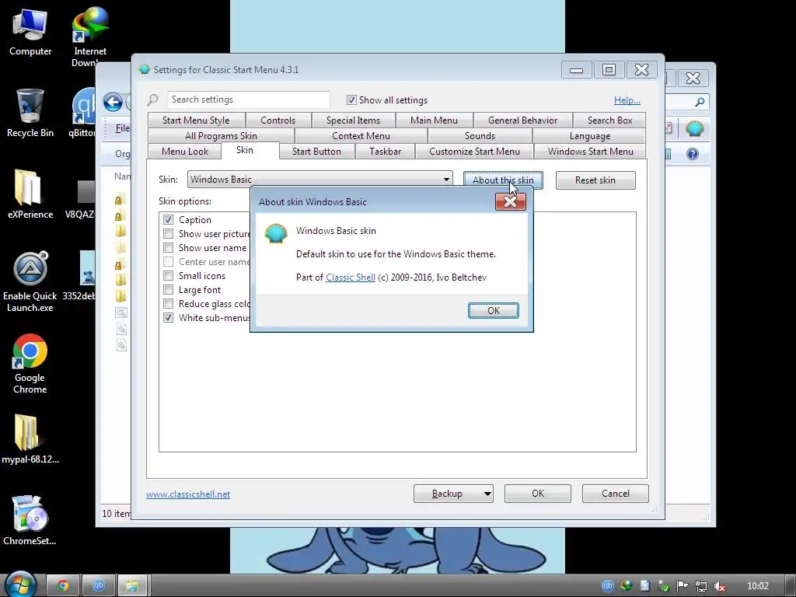Viewport: 796px width, 597px height.
Task: Click the About this skin button
Action: (x=503, y=180)
